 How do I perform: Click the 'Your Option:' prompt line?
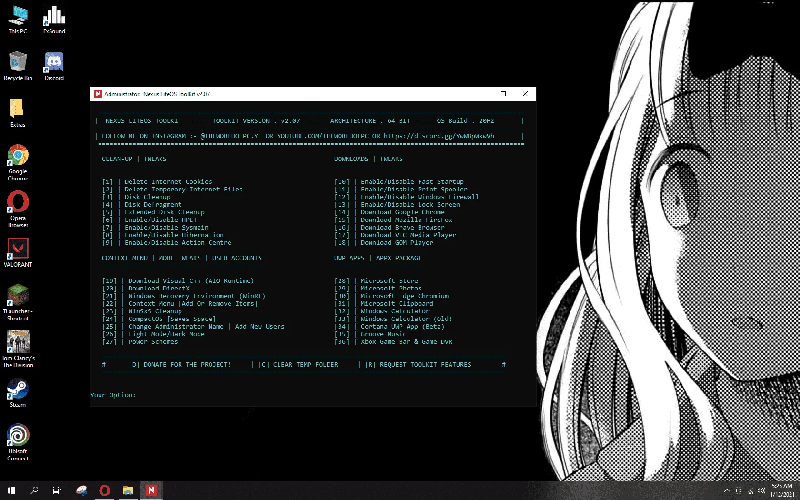click(113, 395)
